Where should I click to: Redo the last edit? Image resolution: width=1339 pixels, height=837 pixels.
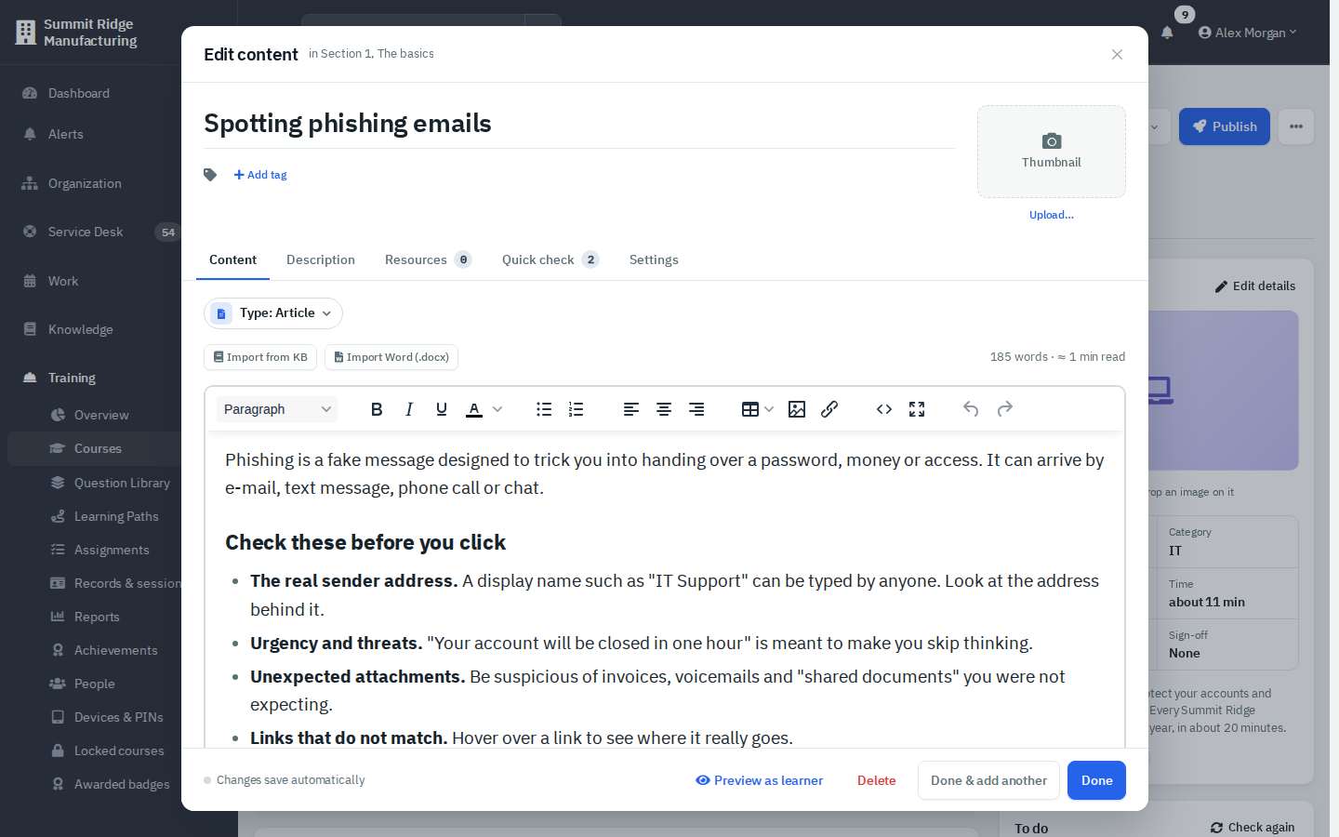tap(1005, 409)
